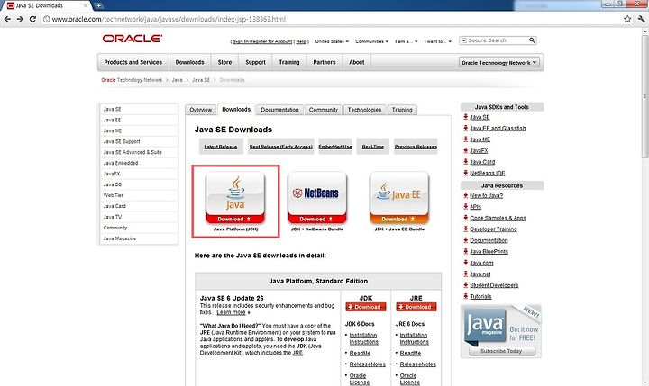Screen dimensions: 649x386
Task: Open the Help link in header
Action: point(301,41)
